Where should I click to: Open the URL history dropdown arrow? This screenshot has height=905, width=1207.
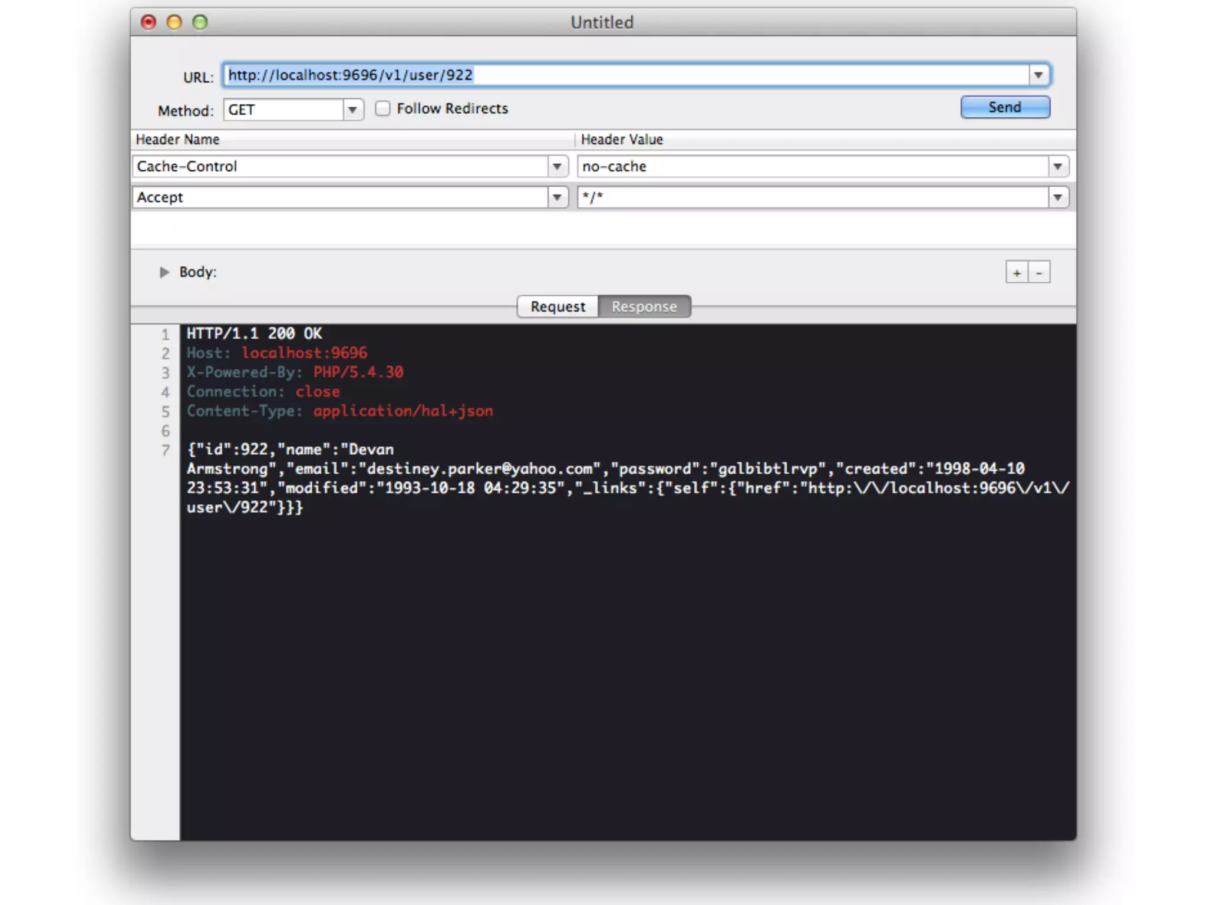pos(1038,75)
